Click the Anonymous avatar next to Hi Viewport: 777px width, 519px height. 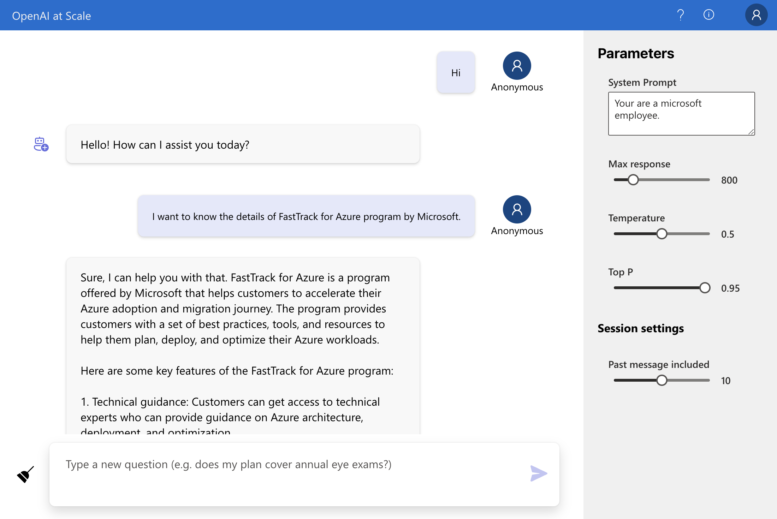pyautogui.click(x=517, y=66)
